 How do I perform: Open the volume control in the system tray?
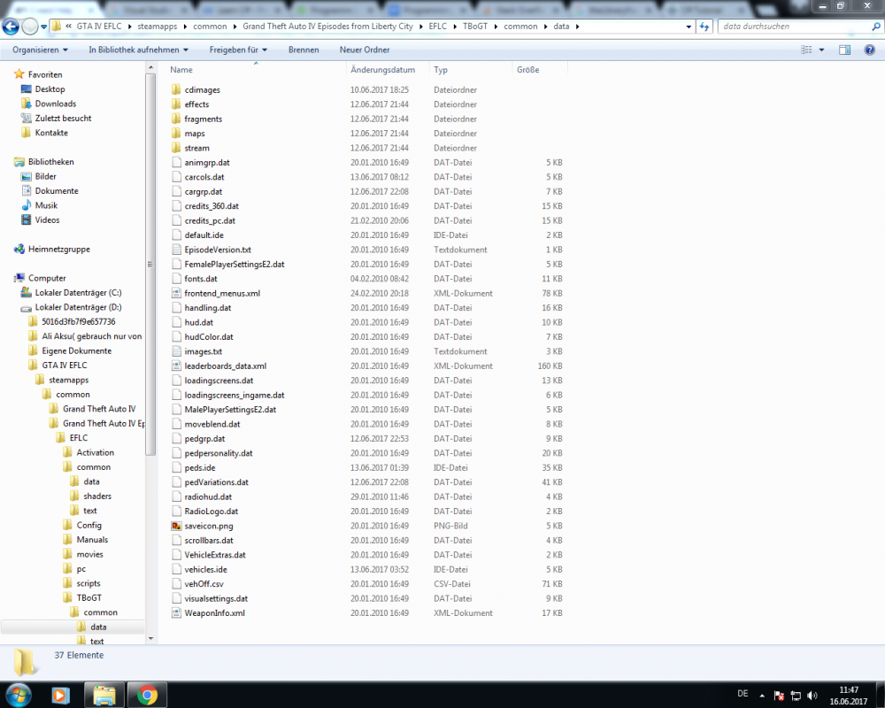[x=811, y=694]
